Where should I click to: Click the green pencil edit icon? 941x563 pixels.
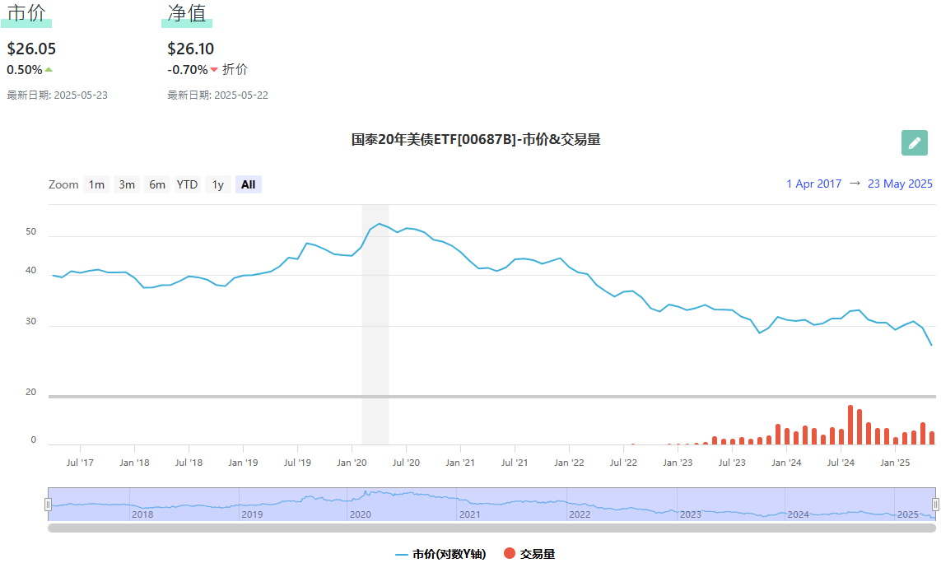point(914,143)
